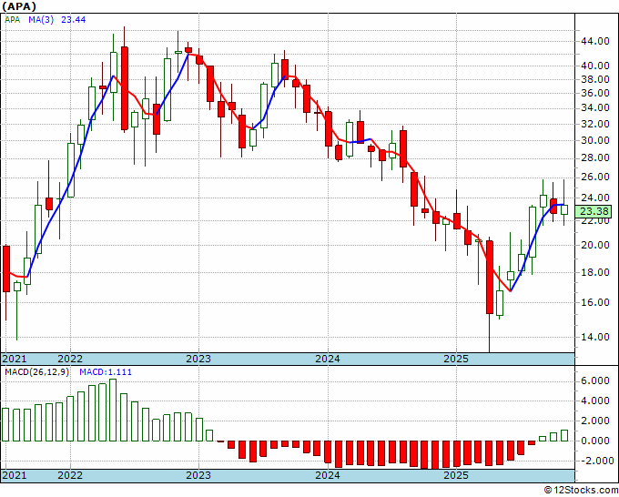
Task: Click the 23.44 moving average value
Action: (74, 19)
